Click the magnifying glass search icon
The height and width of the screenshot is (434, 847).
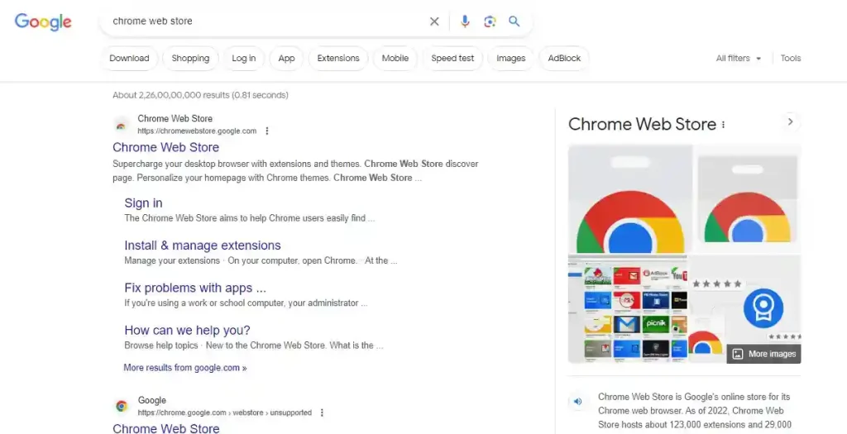[514, 21]
